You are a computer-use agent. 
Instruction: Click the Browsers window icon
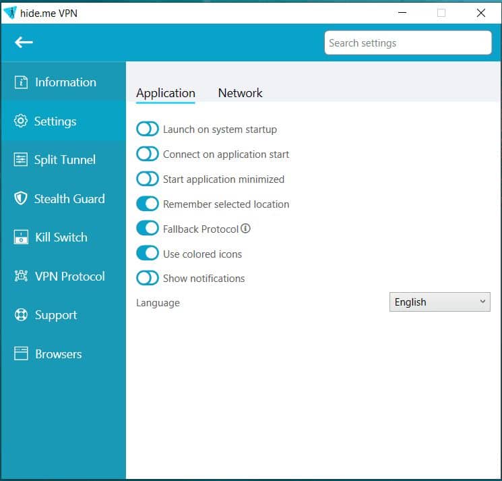click(21, 353)
